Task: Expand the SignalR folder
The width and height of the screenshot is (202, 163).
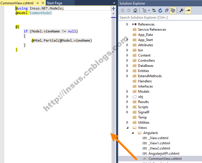Action: pyautogui.click(x=127, y=112)
